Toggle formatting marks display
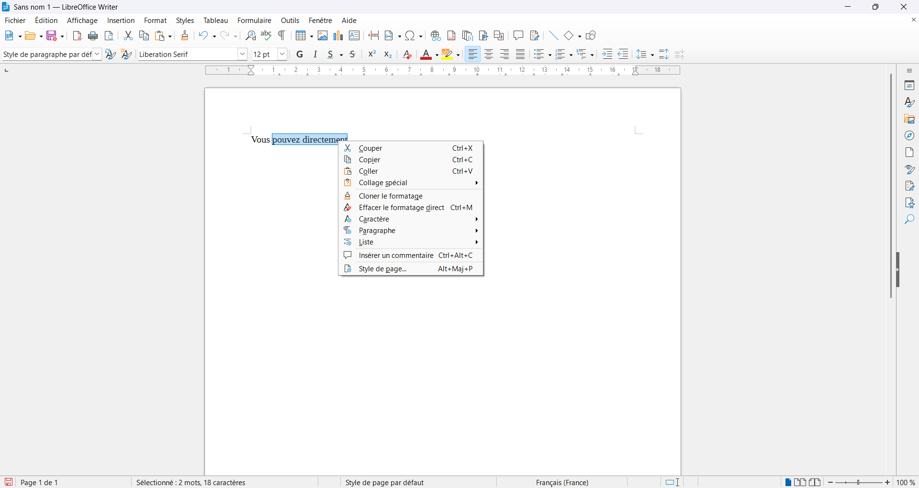 pyautogui.click(x=282, y=36)
